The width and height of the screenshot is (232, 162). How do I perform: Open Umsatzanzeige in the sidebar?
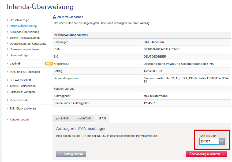(19, 20)
